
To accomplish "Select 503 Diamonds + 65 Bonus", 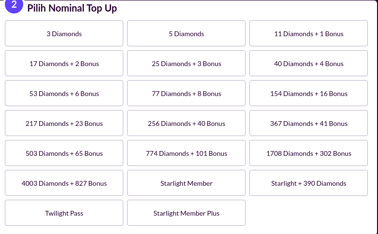I will pyautogui.click(x=64, y=153).
